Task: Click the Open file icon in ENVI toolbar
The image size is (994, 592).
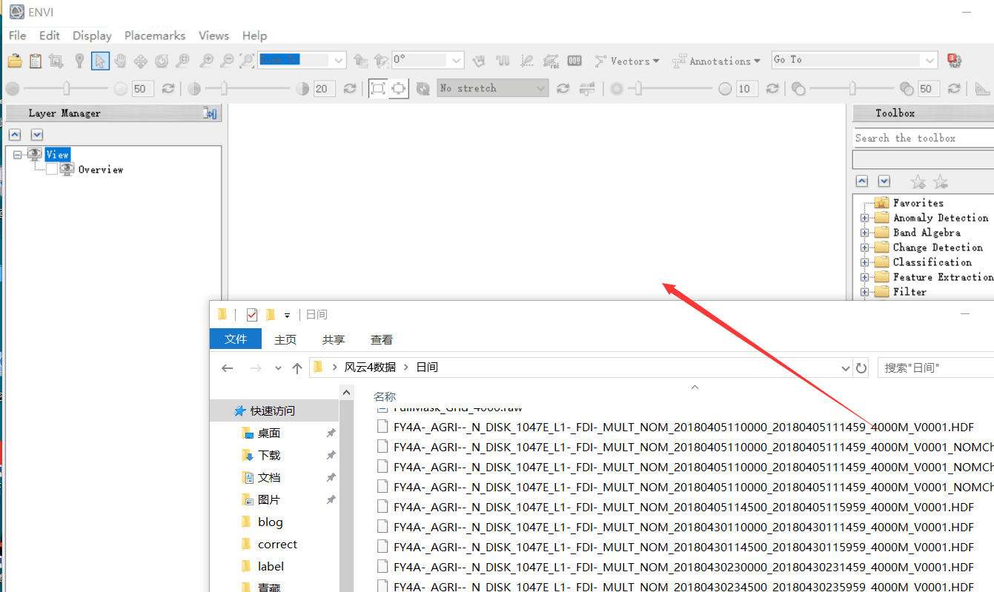Action: point(14,61)
